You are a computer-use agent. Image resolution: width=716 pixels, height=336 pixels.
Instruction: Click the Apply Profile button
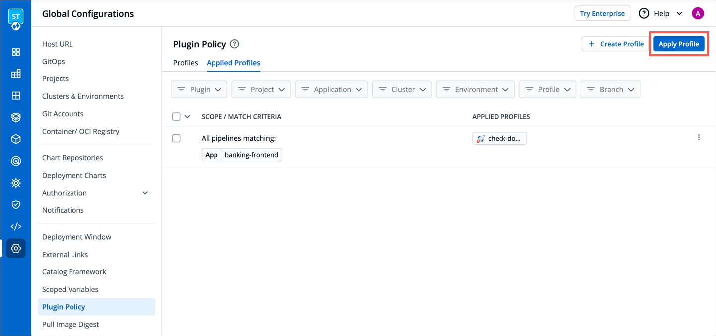(x=679, y=44)
